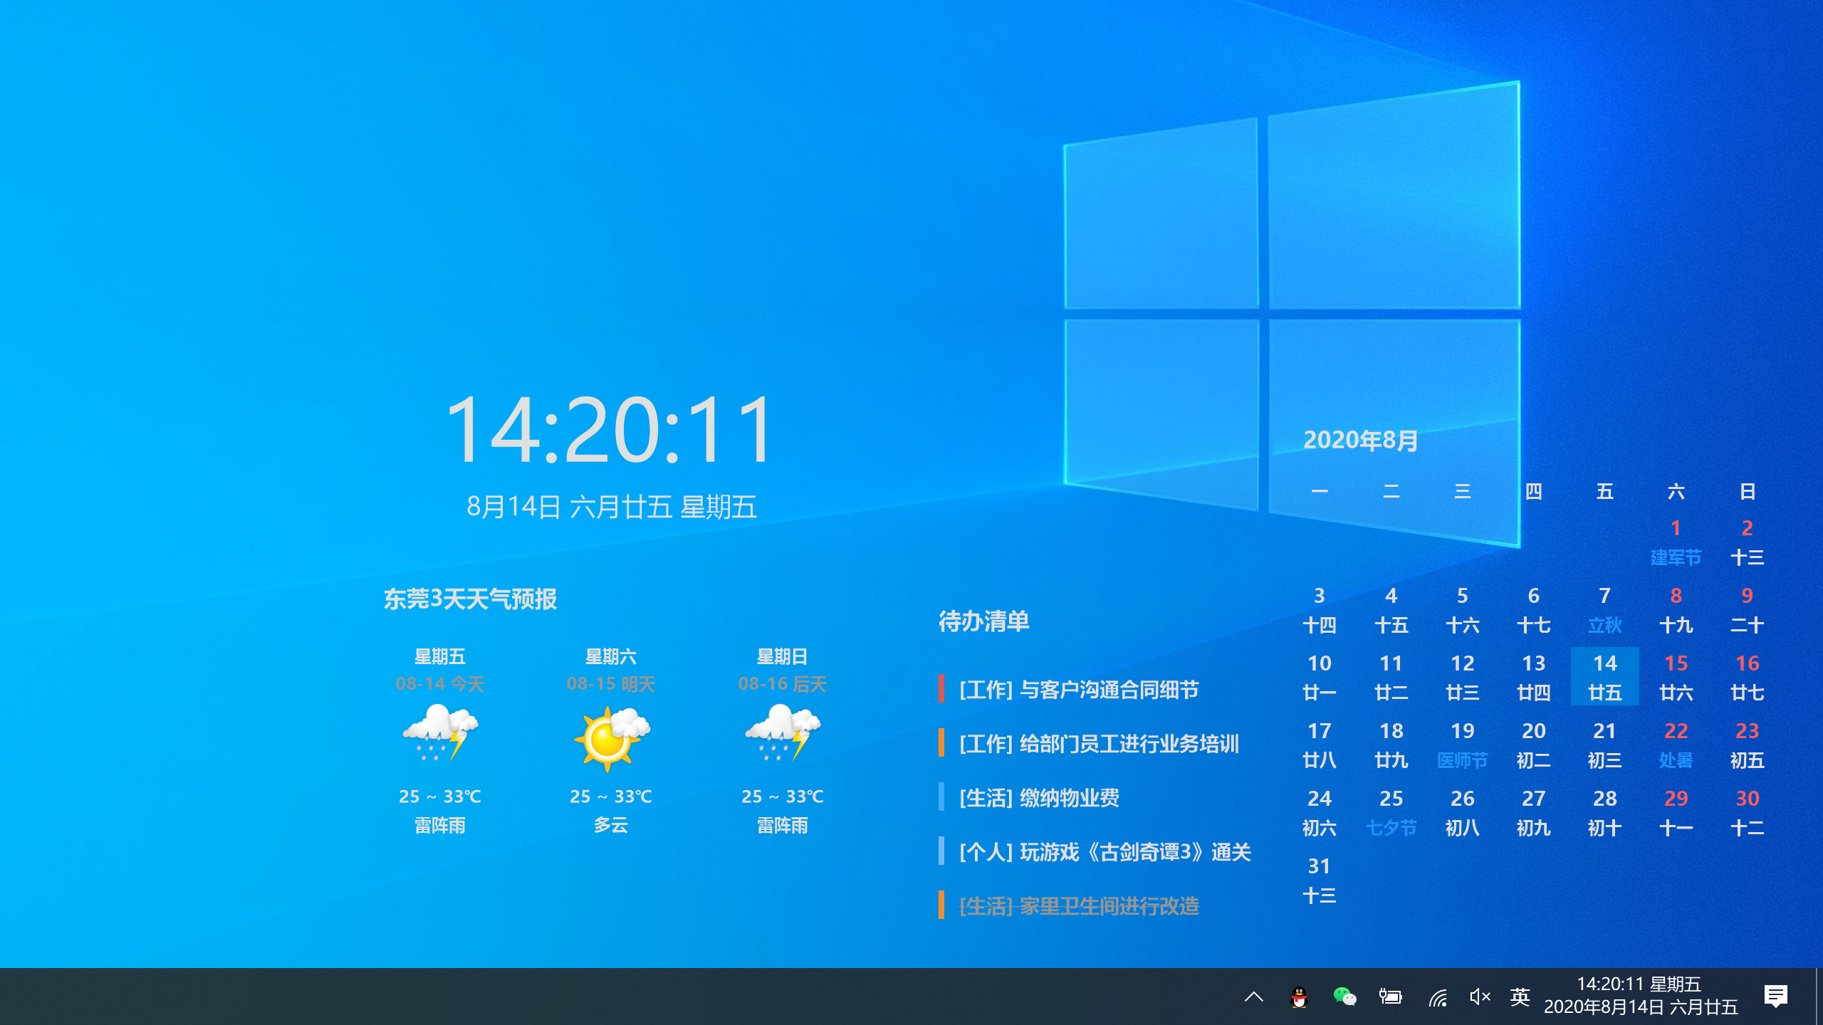The image size is (1823, 1025).
Task: Select August 7 立秋 in calendar
Action: [x=1604, y=609]
